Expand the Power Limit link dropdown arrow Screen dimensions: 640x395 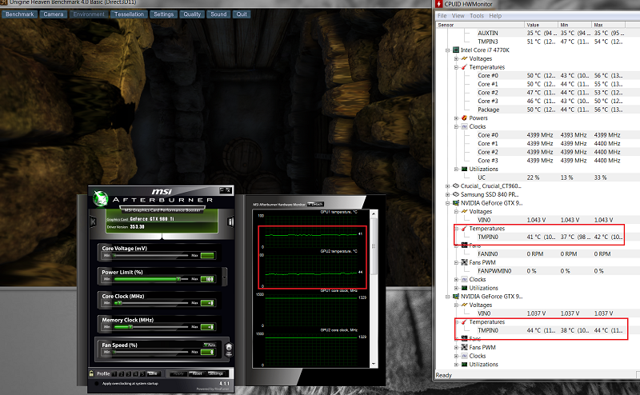[x=225, y=277]
